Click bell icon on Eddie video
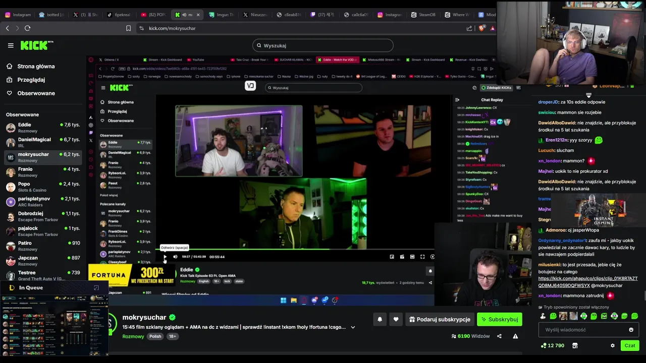The width and height of the screenshot is (646, 363). [430, 271]
